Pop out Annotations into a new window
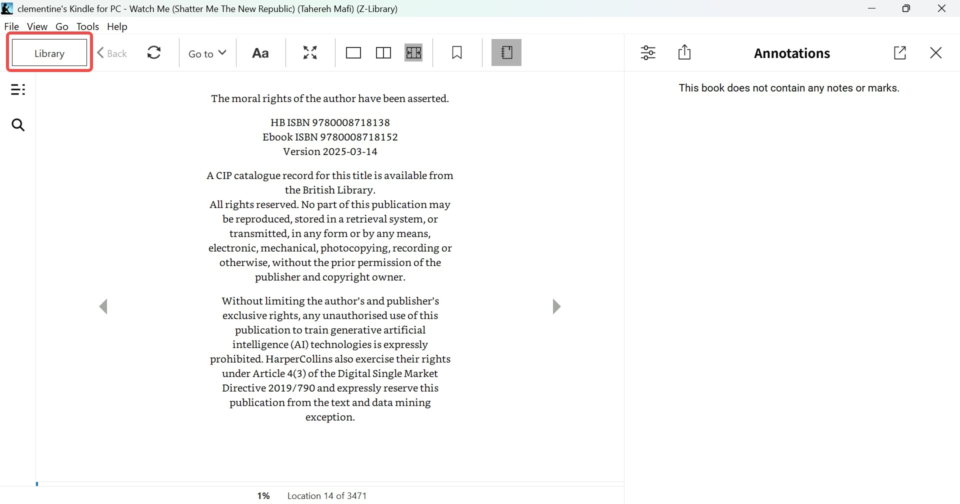 (900, 52)
